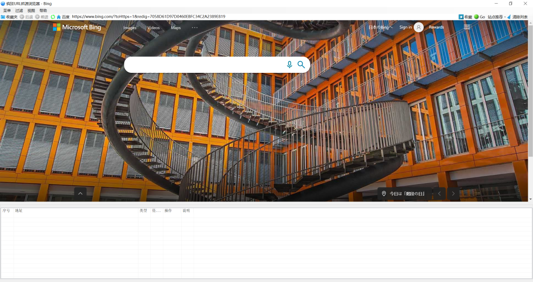The image size is (533, 282).
Task: Click the Microsoft Bing logo
Action: tap(77, 27)
